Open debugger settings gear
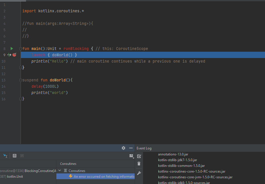This screenshot has height=184, width=265. coord(123,148)
